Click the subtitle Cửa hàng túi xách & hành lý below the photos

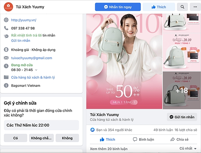(x=112, y=120)
